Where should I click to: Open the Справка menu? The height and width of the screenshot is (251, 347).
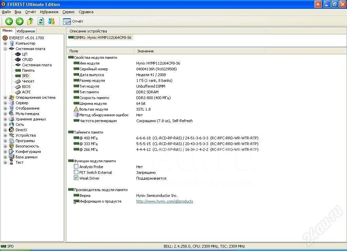(86, 12)
